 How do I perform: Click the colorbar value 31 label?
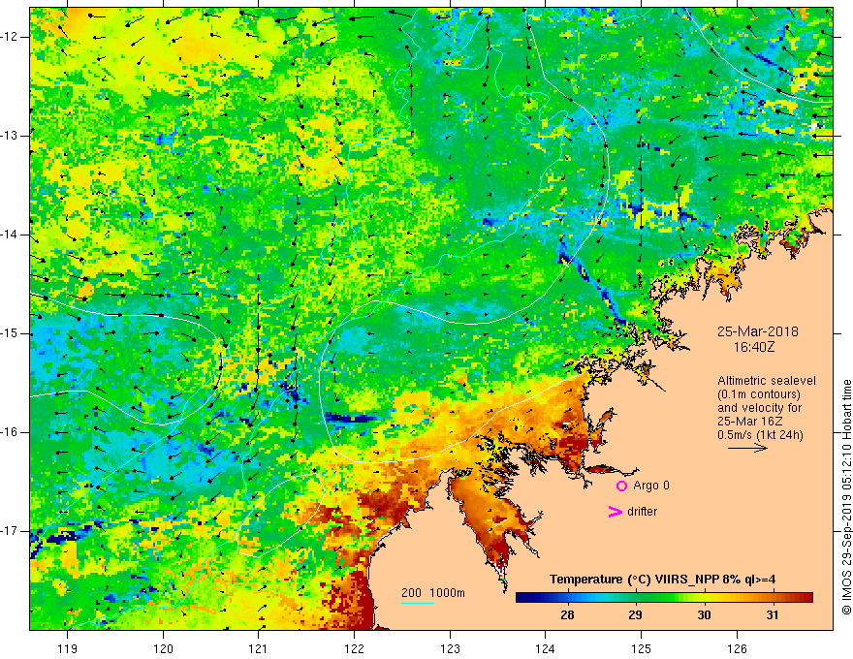pyautogui.click(x=772, y=615)
